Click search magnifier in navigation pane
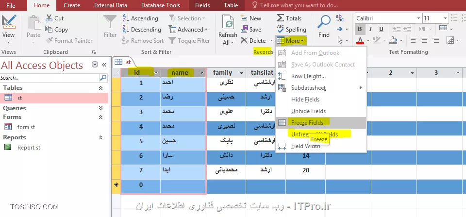 pyautogui.click(x=103, y=78)
